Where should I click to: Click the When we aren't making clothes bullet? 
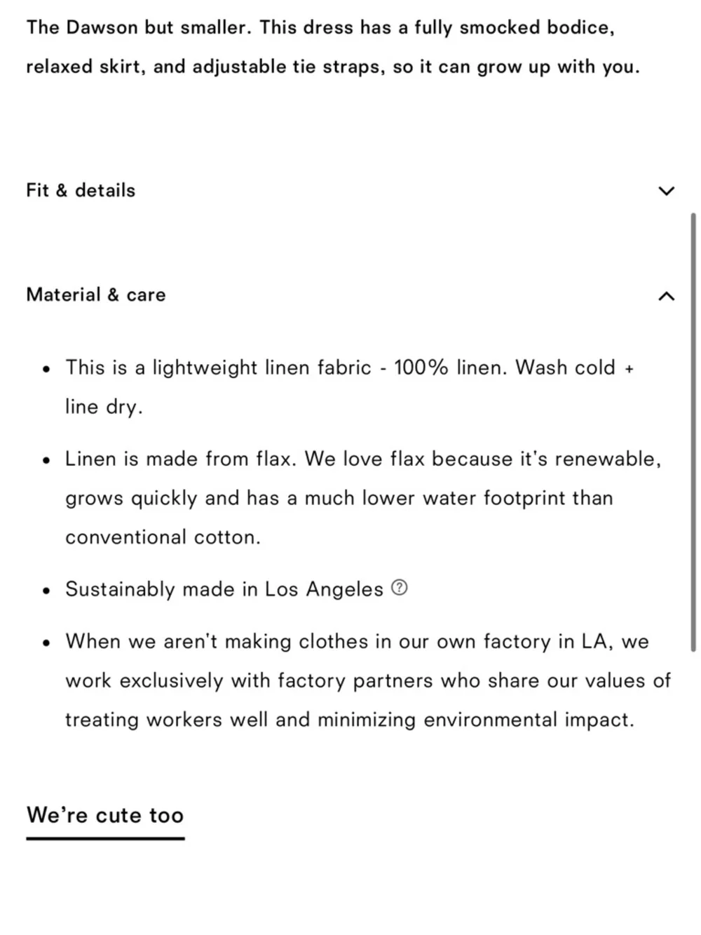(x=368, y=680)
